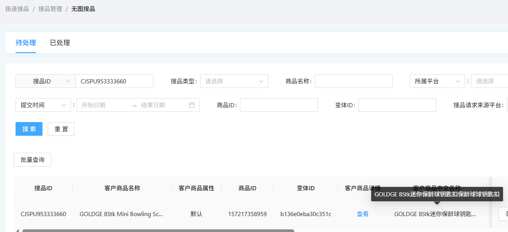Open the 所属平台 dropdown
The image size is (508, 232).
(437, 81)
